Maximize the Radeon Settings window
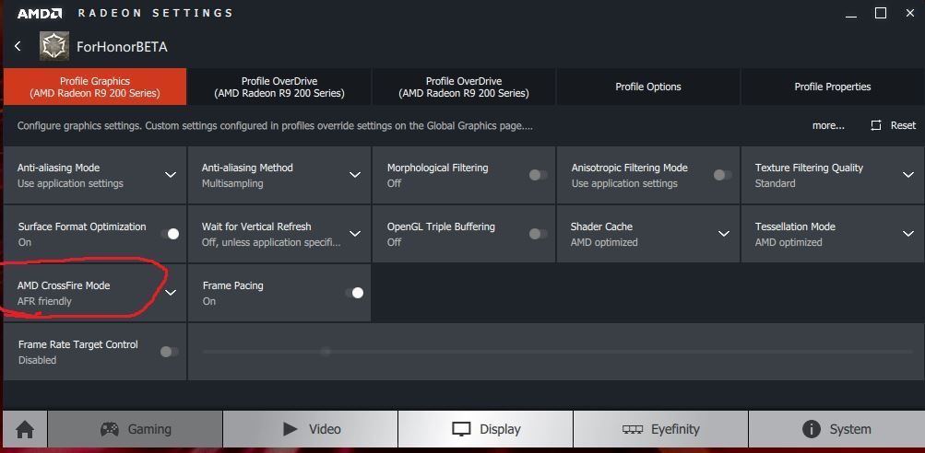The width and height of the screenshot is (925, 453). coord(880,13)
